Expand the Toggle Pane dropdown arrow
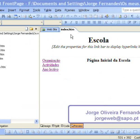 pos(19,17)
